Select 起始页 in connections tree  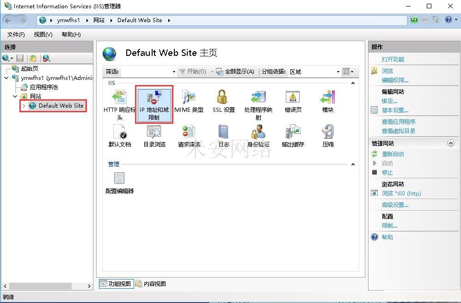tap(30, 69)
